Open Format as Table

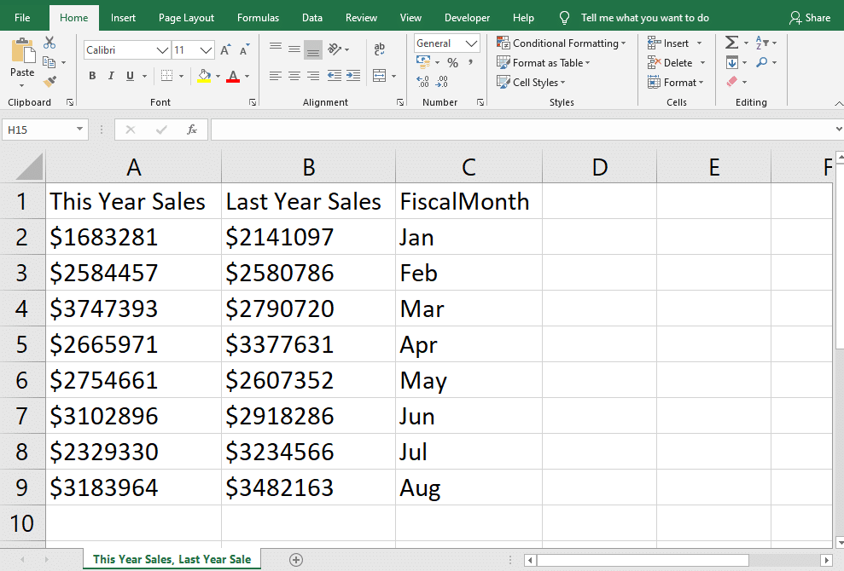tap(544, 62)
